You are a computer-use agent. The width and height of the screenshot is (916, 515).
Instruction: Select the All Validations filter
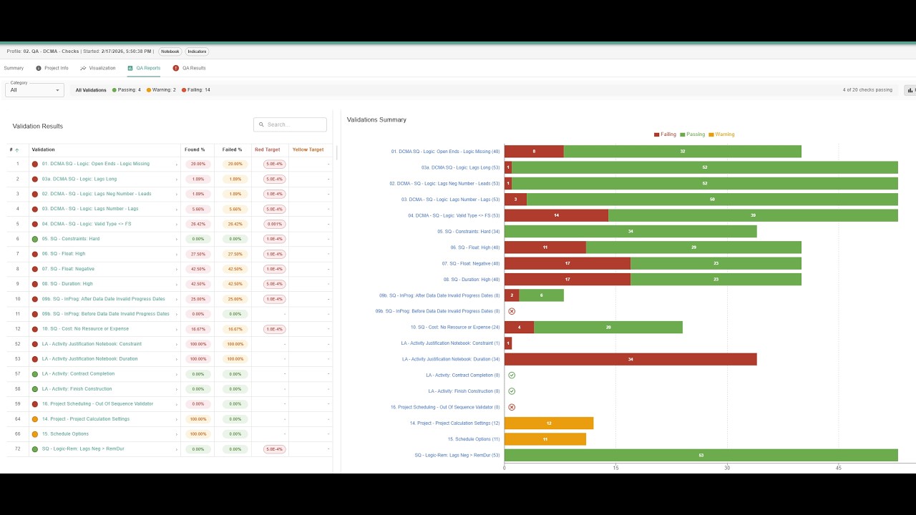click(91, 90)
